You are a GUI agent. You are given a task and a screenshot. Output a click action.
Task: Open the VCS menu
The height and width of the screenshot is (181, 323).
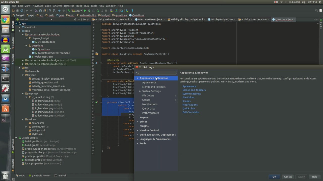click(101, 6)
